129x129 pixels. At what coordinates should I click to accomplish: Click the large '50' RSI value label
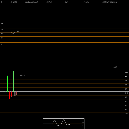click(x=18, y=31)
